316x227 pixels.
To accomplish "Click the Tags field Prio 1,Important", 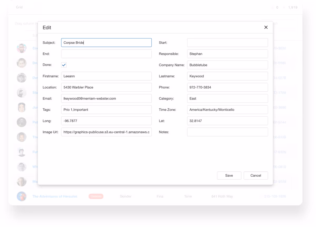I will point(106,110).
